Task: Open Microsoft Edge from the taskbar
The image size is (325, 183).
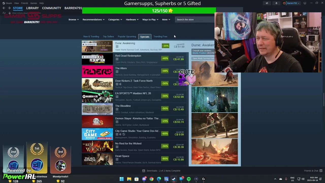Action: pos(159,179)
